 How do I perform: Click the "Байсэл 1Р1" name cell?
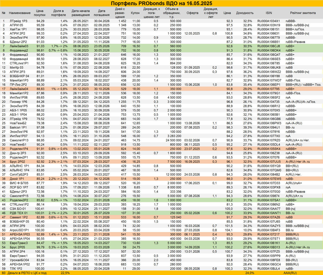[18, 128]
